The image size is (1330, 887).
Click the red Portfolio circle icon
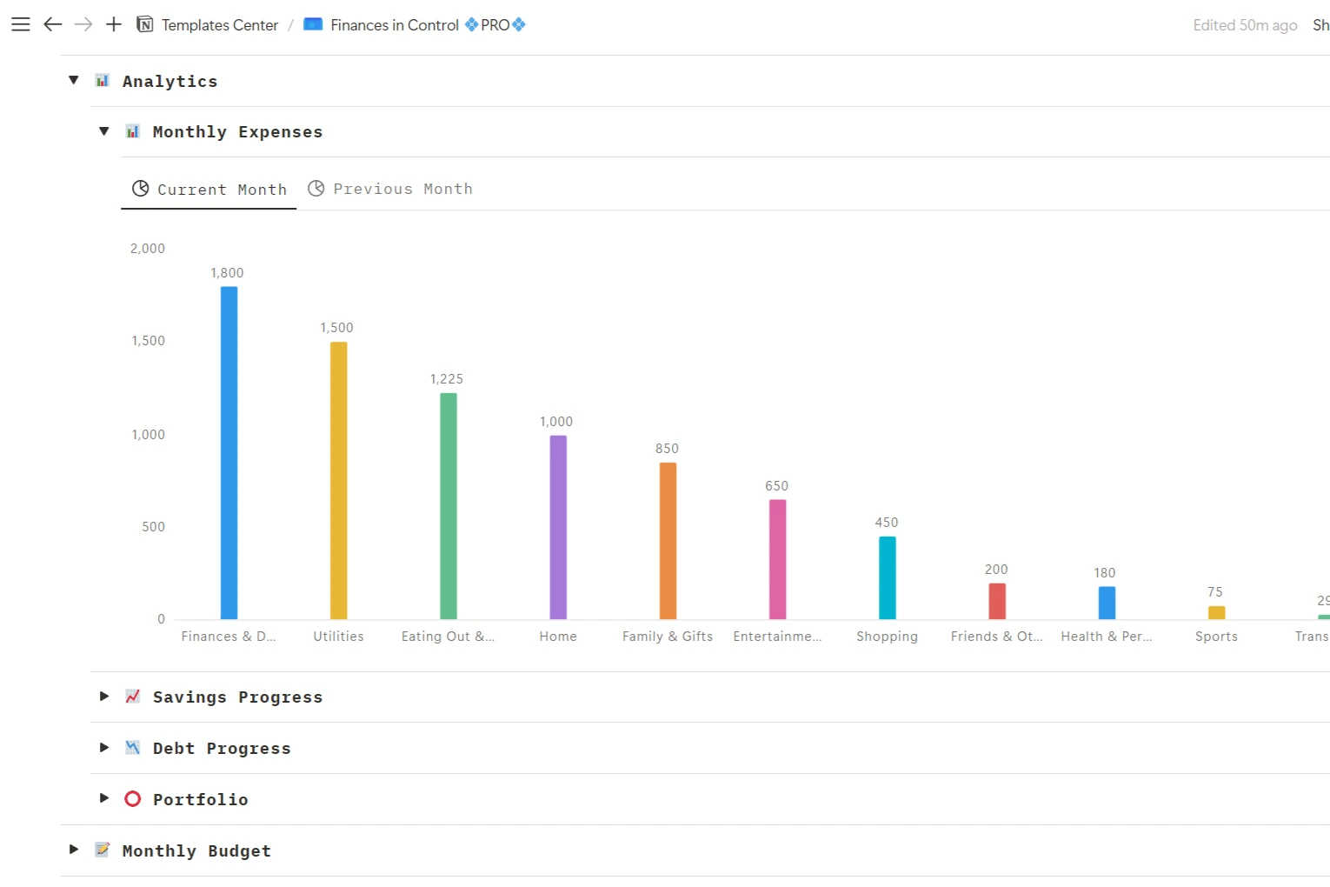pos(132,799)
